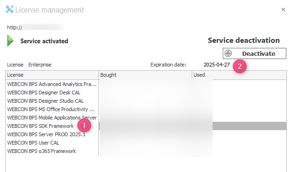
Task: Sort by the Used column header
Action: point(239,75)
